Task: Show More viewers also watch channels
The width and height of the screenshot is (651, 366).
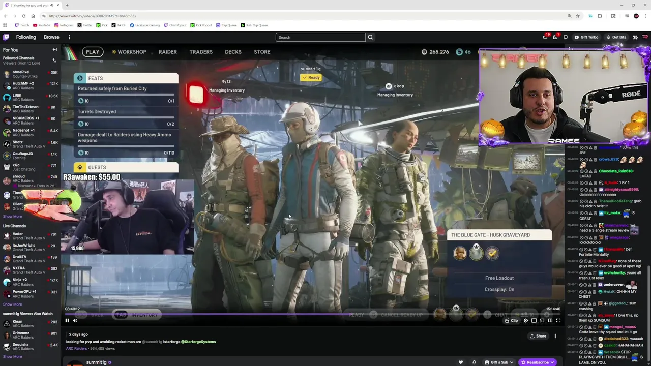Action: (x=12, y=356)
